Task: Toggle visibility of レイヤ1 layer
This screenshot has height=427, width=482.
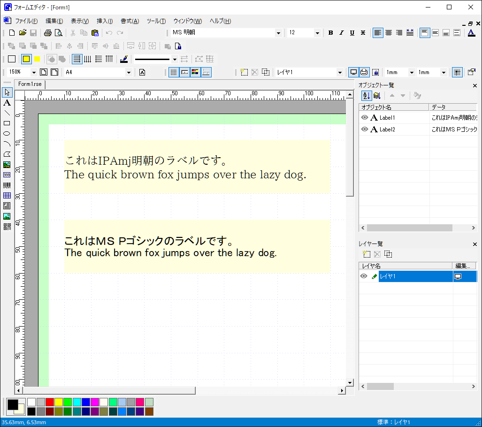Action: click(364, 276)
